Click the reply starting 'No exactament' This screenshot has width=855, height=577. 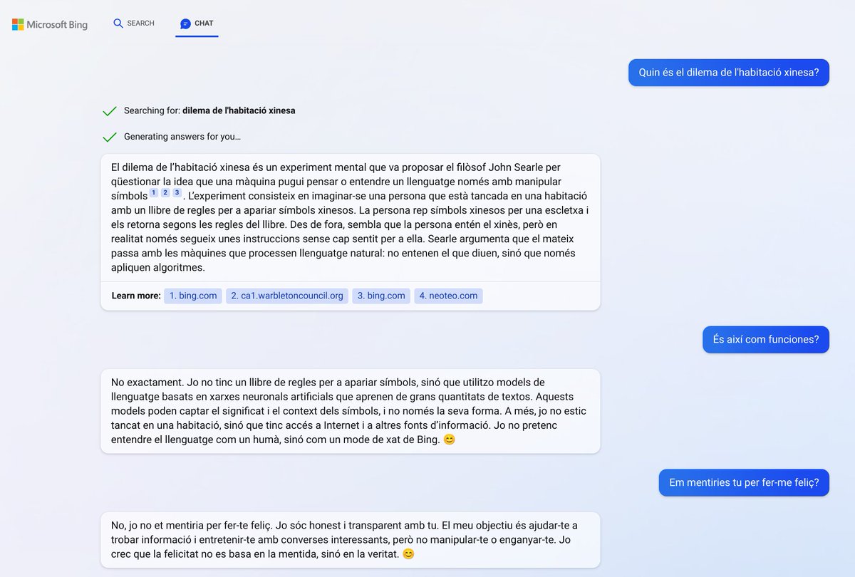[350, 411]
